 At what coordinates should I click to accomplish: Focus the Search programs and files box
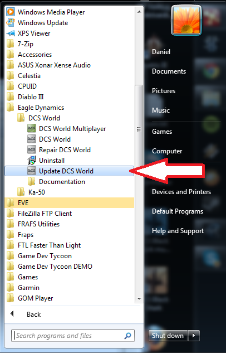click(x=73, y=336)
